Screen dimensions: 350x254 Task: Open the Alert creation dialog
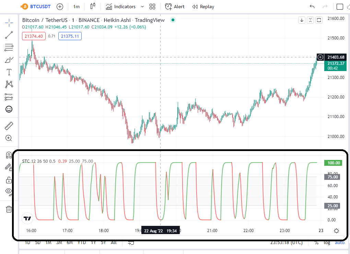point(175,7)
